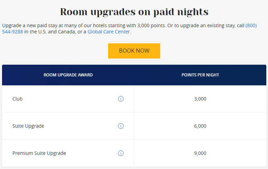Click the 6,000 points per night value
The image size is (268, 169).
(200, 126)
